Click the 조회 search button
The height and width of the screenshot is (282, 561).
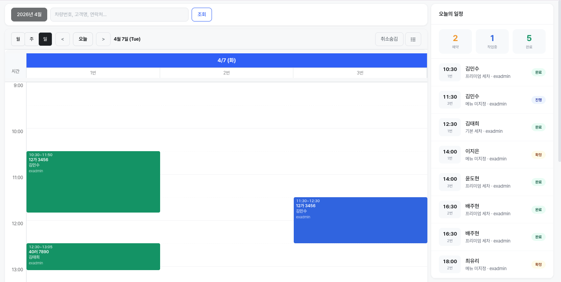click(x=202, y=15)
